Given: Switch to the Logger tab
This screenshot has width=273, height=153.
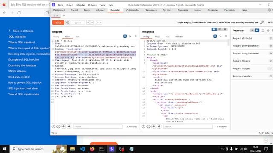Looking at the screenshot, I should pos(198,10).
